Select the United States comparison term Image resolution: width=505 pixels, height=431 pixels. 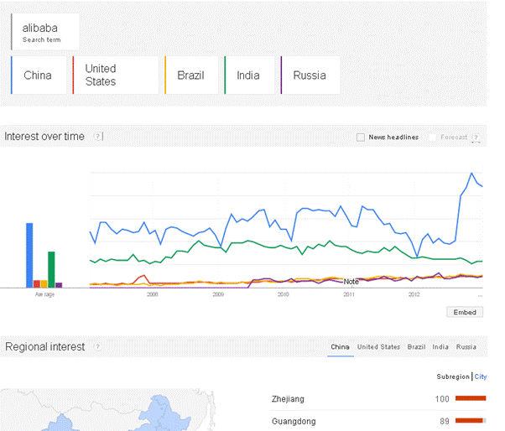114,75
